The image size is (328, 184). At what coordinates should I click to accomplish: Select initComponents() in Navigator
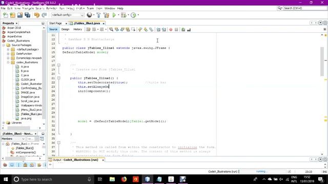pyautogui.click(x=26, y=152)
